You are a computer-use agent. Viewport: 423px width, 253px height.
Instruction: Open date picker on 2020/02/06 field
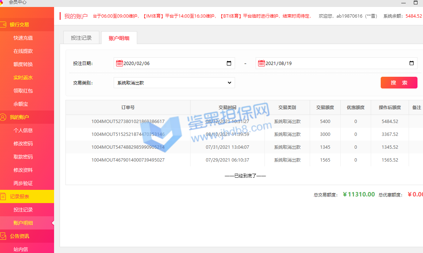tap(229, 63)
